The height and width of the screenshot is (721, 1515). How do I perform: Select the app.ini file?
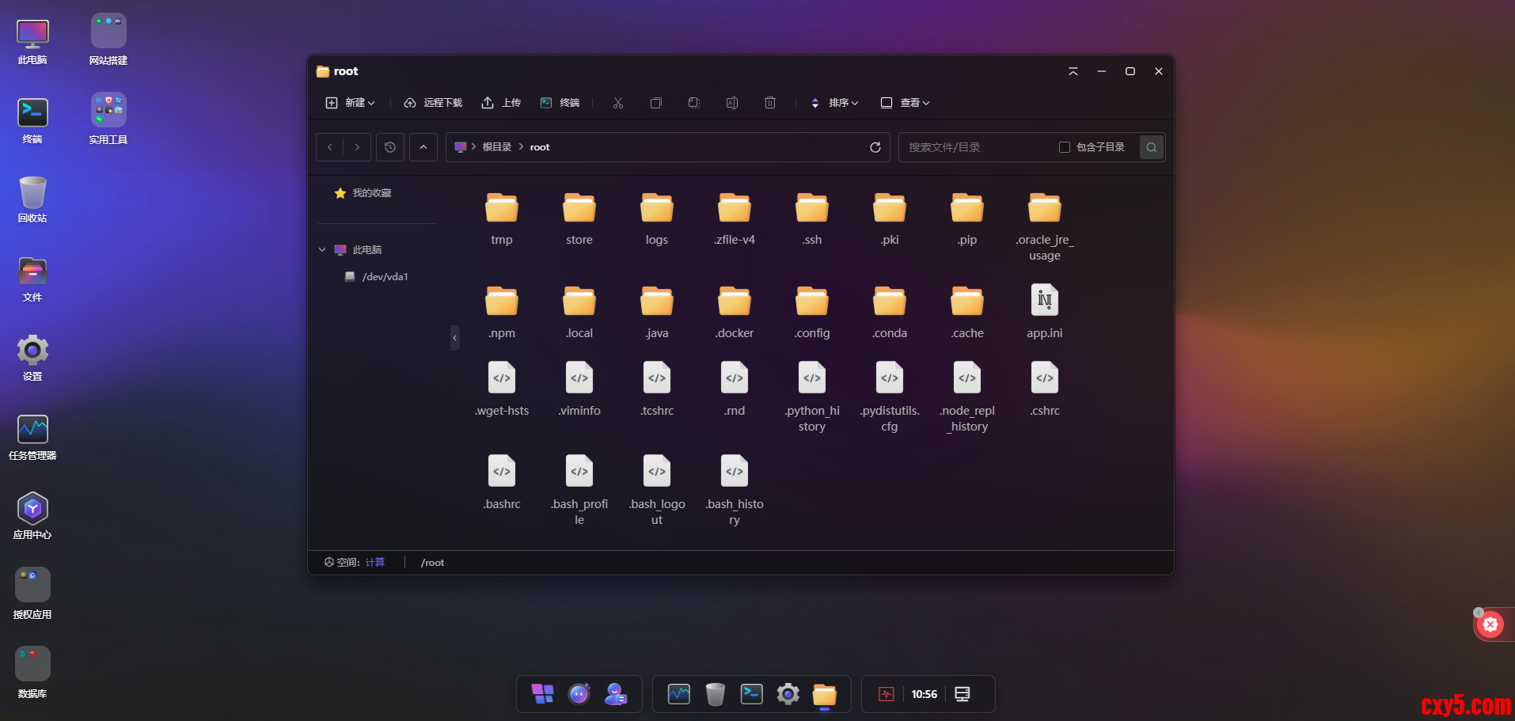pyautogui.click(x=1044, y=302)
